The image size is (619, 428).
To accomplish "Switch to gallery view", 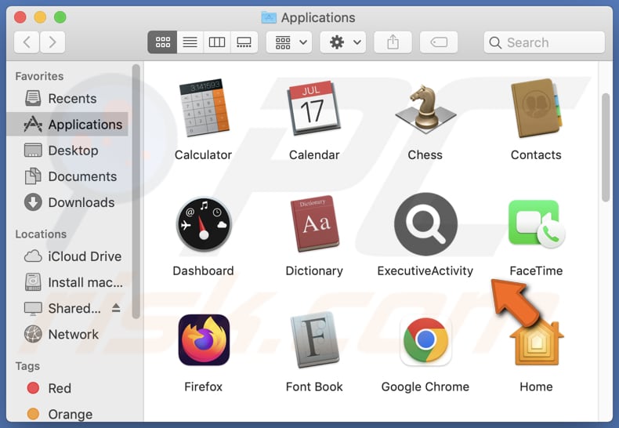I will click(244, 42).
